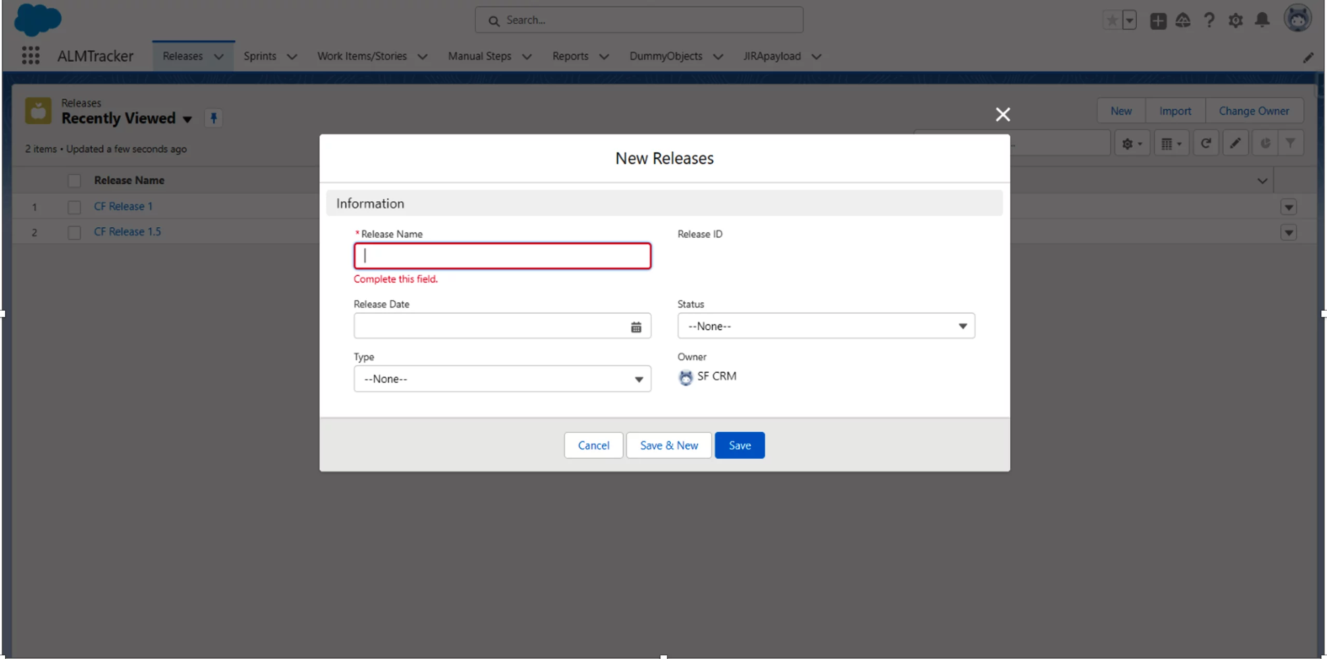Click Save & New
The width and height of the screenshot is (1327, 659).
coord(669,445)
